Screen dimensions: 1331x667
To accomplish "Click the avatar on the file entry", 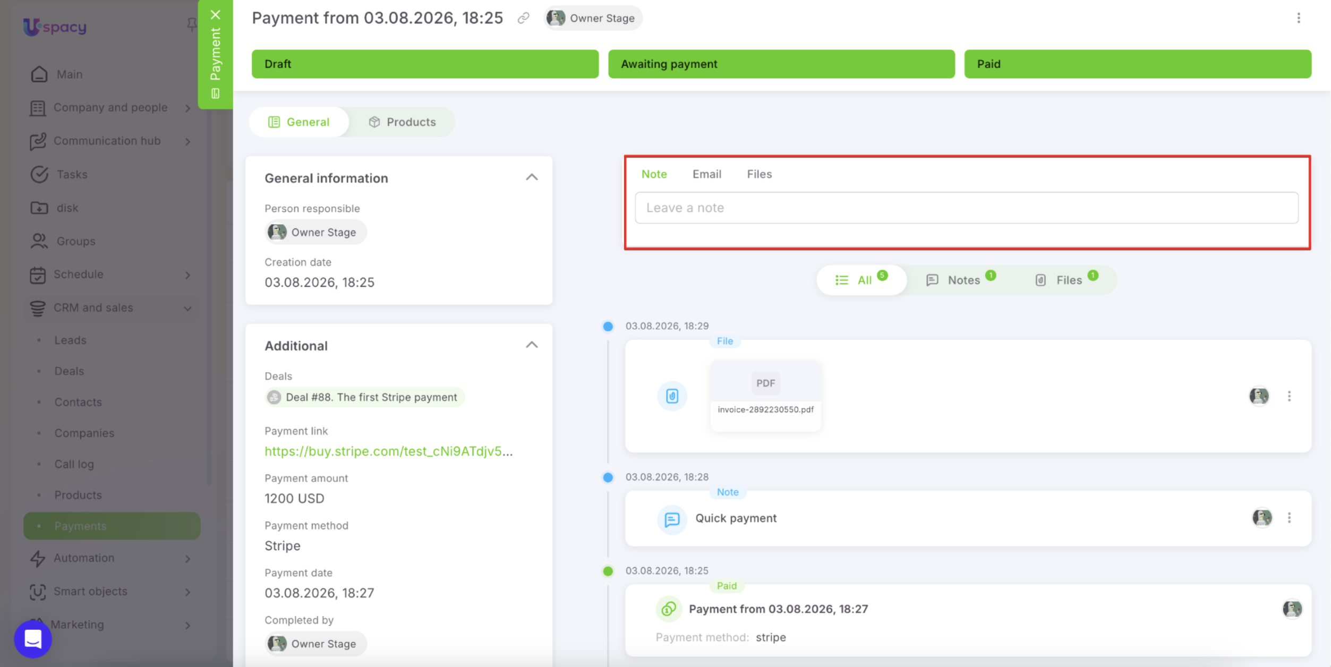I will coord(1259,396).
